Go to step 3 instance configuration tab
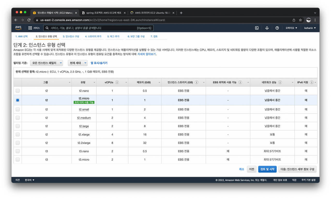 (71, 36)
